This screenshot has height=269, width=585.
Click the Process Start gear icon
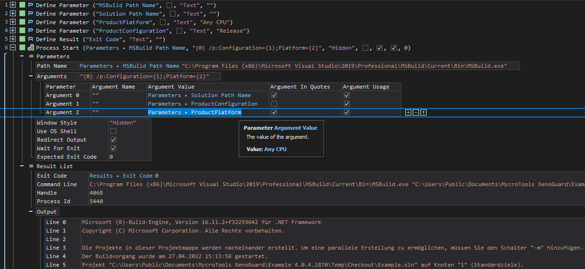click(31, 48)
